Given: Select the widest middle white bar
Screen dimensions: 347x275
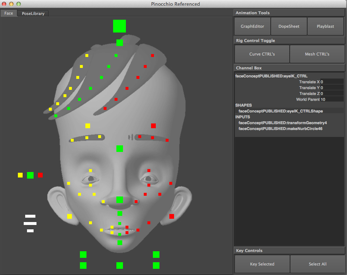Looking at the screenshot, I should tap(30, 224).
